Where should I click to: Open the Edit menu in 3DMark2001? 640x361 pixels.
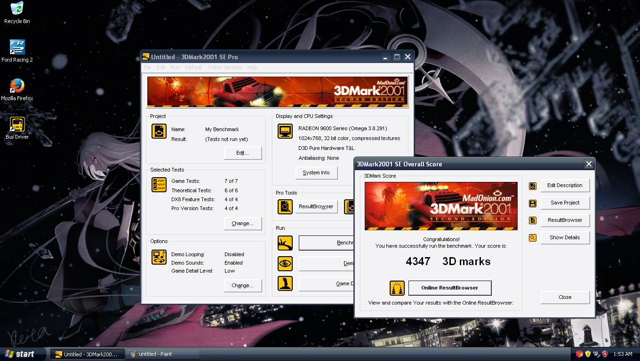click(x=161, y=67)
